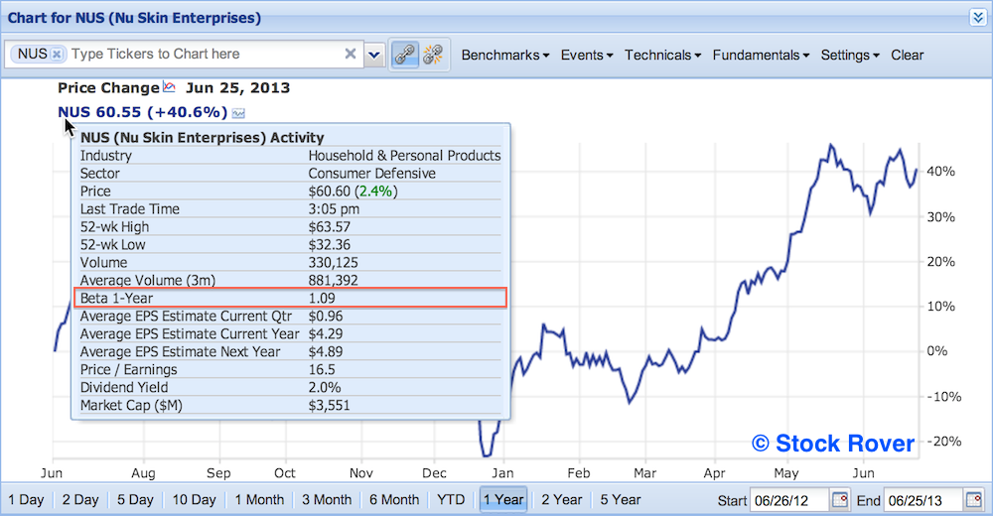Click the End date field 06/25/13
This screenshot has height=516, width=993.
(x=922, y=501)
